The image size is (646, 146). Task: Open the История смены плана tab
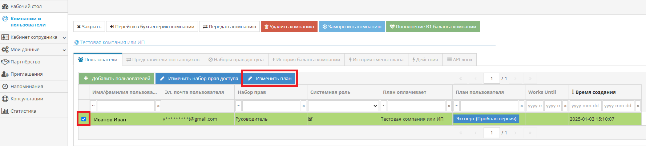point(376,60)
